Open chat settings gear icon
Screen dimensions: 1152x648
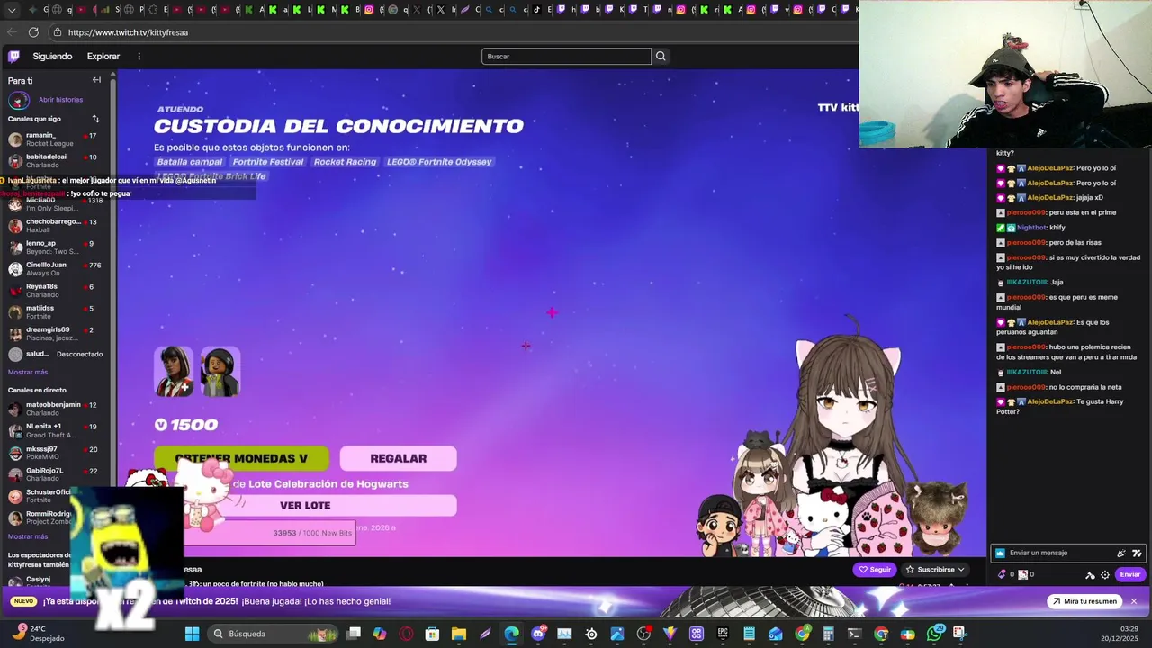pos(1105,574)
